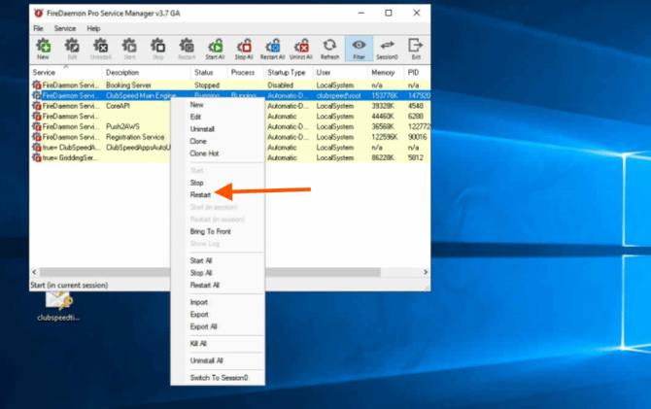Sort by the Startup Type column header
651x409 pixels.
pyautogui.click(x=285, y=73)
